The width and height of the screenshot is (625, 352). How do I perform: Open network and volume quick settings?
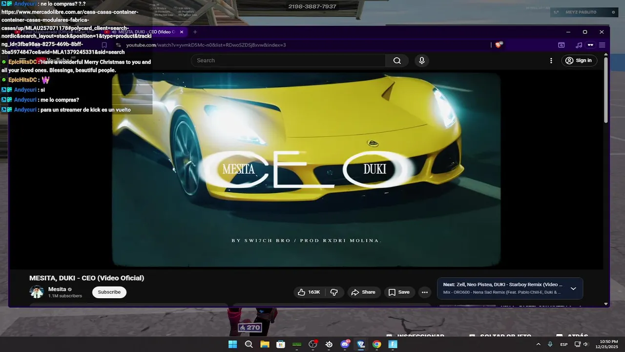point(581,344)
